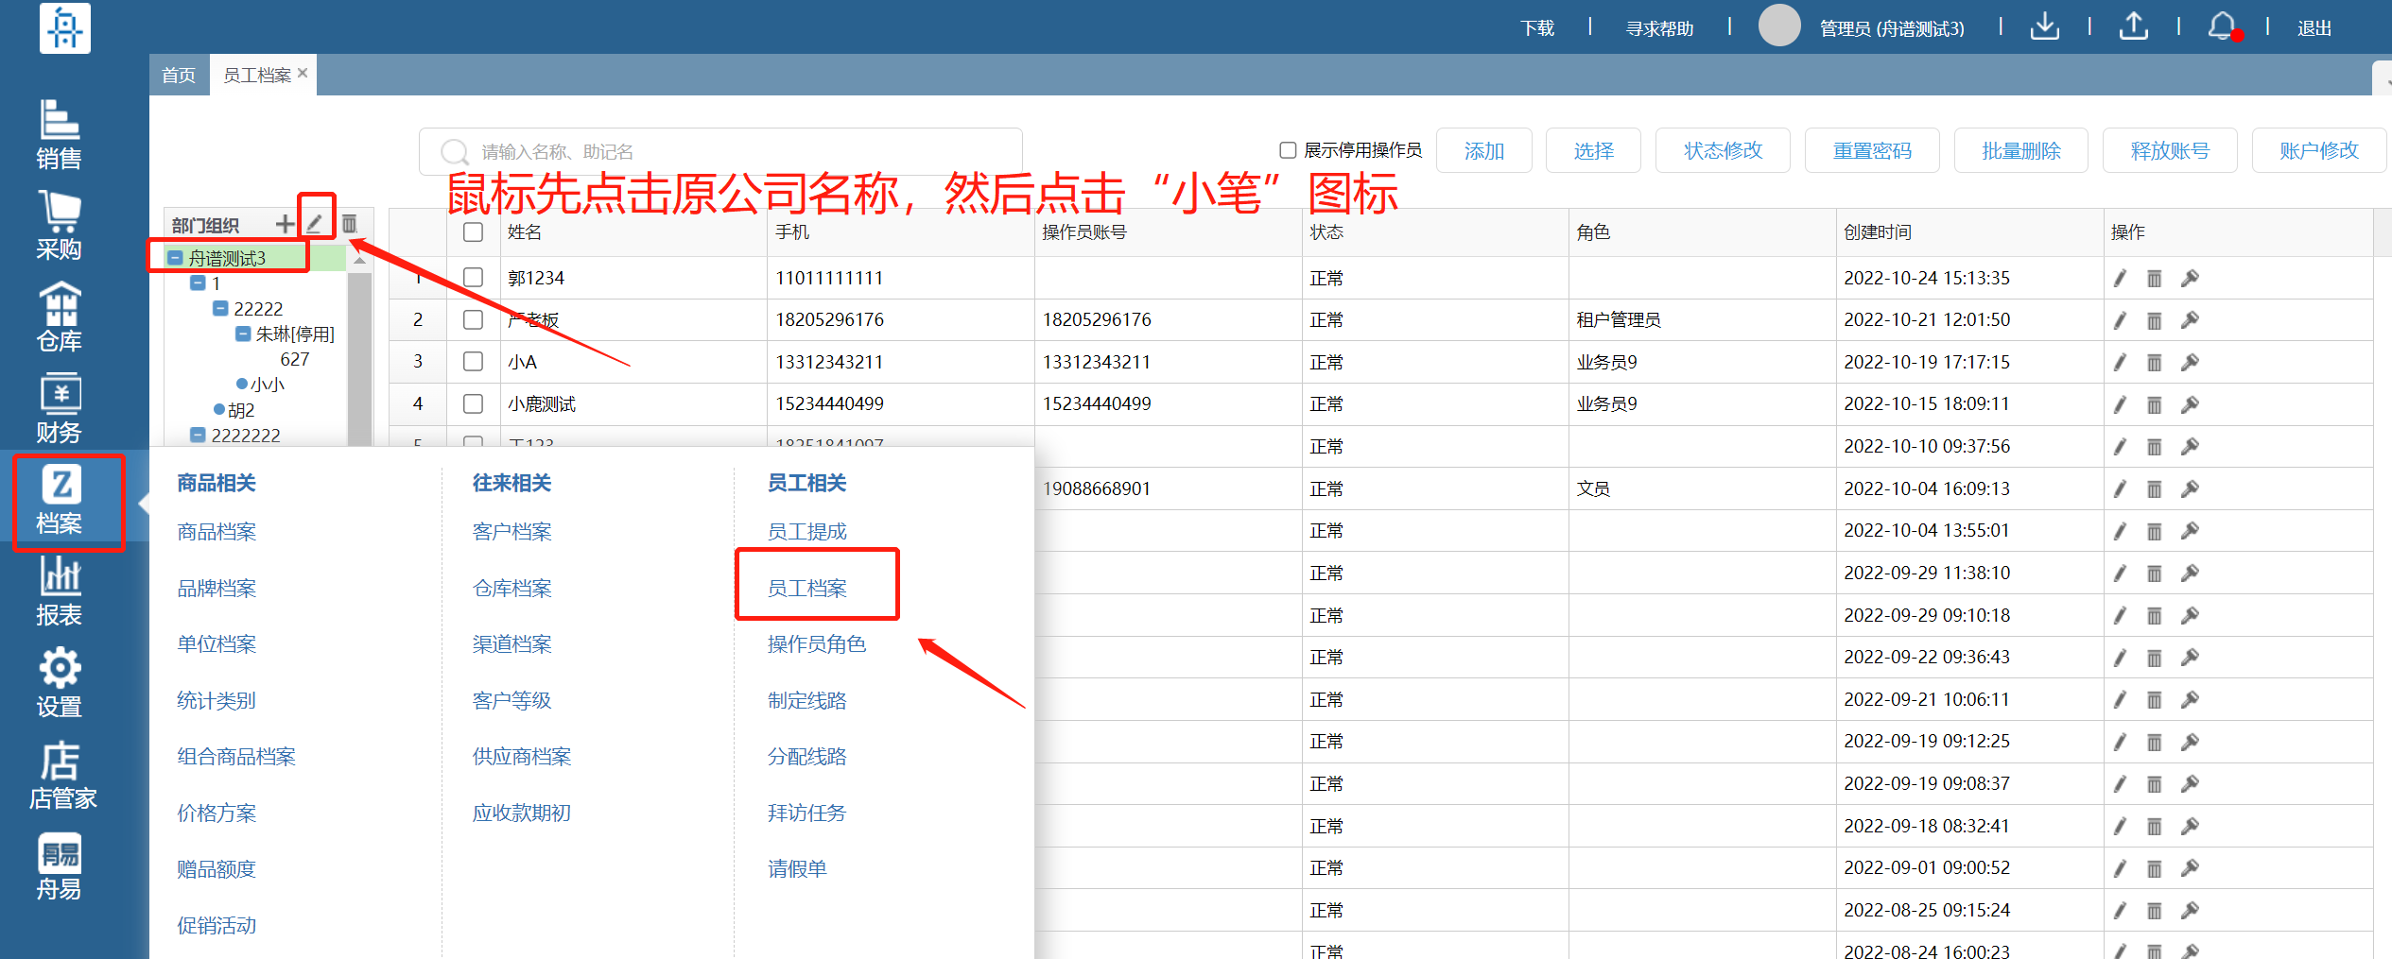
Task: Open the 仓库 warehouse sidebar module
Action: click(60, 318)
